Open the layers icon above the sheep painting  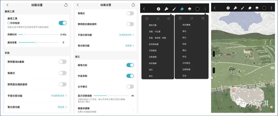point(257,8)
